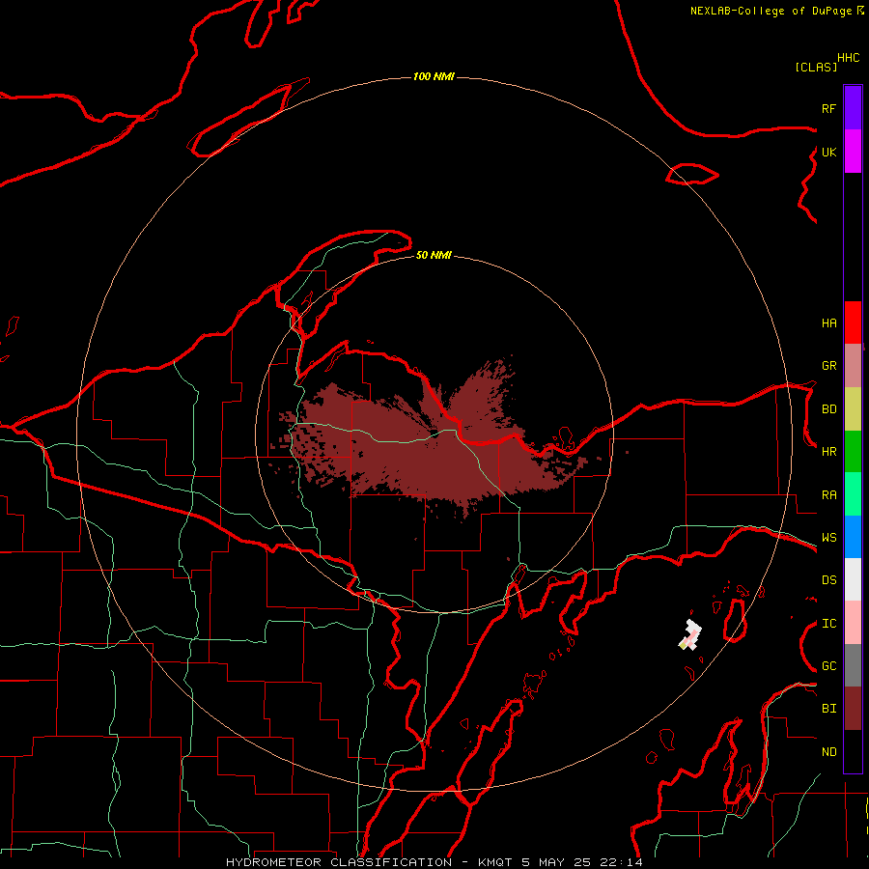Click the HR green legend swatch
Viewport: 869px width, 869px height.
853,452
